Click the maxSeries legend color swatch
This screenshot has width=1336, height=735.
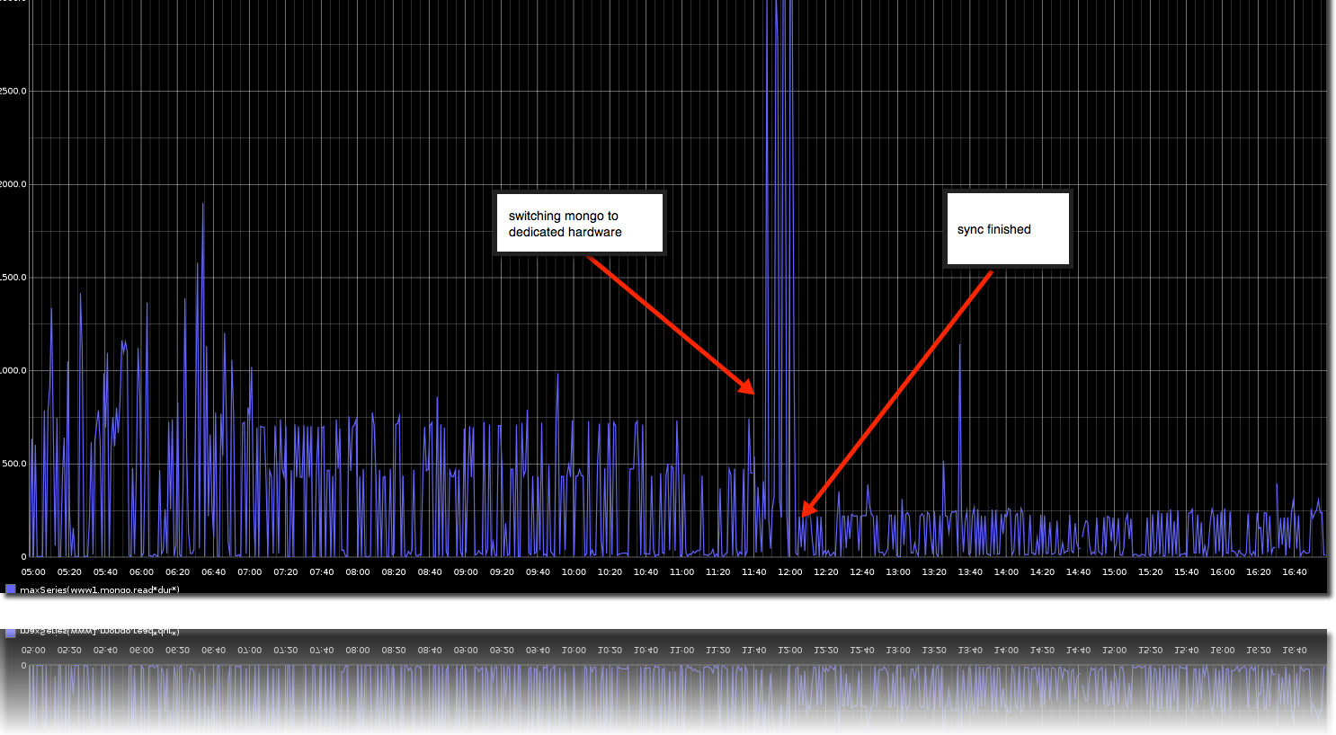point(11,589)
